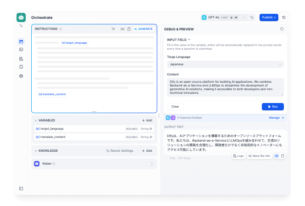Collapse the sidebar with the bottom-left panel icon

21,189
